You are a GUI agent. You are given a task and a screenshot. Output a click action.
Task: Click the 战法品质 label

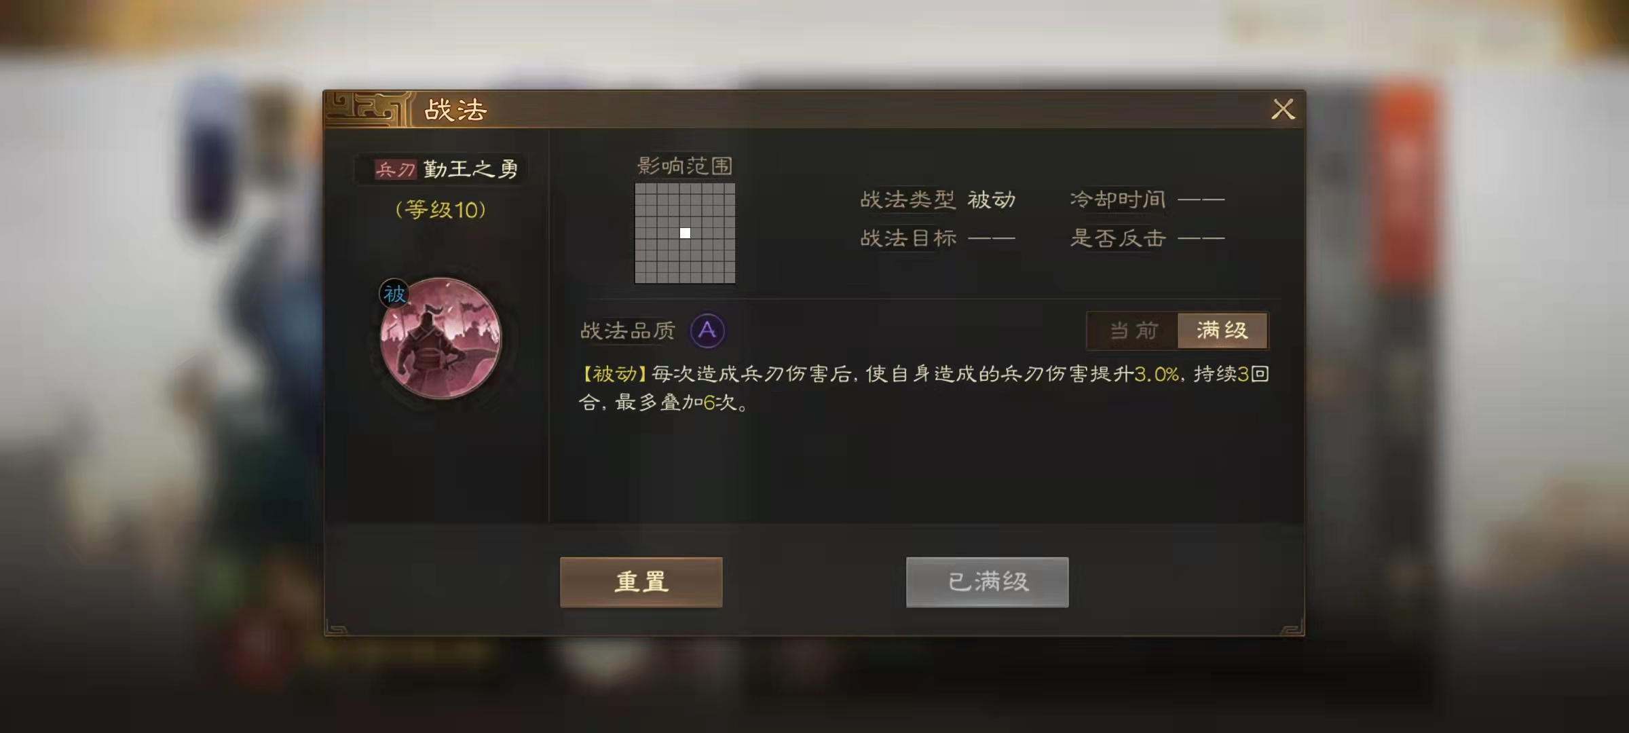tap(628, 331)
